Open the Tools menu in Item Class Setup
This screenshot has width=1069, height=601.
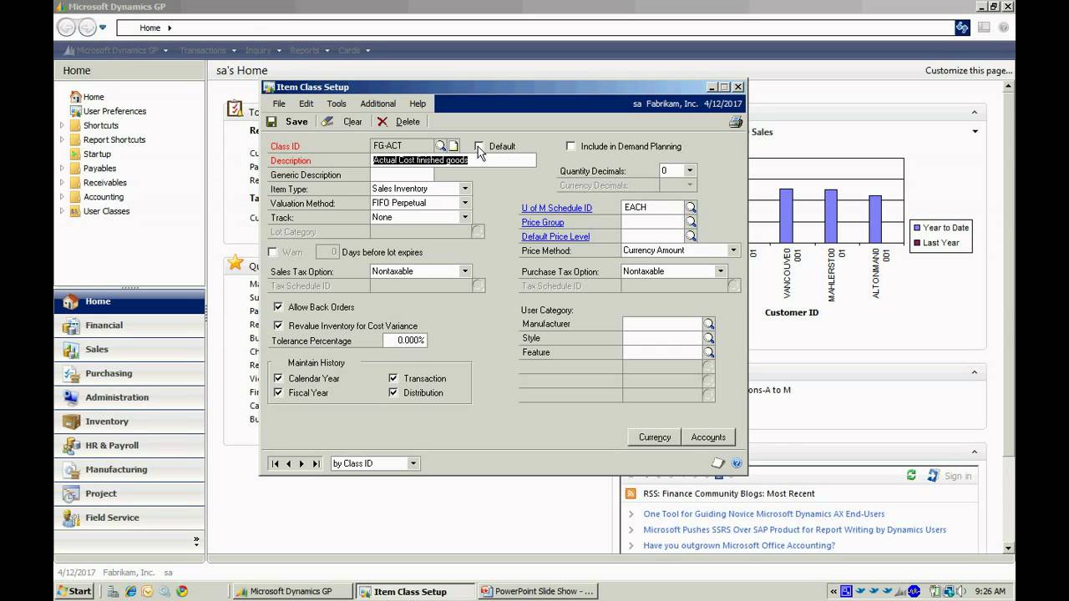pyautogui.click(x=337, y=104)
